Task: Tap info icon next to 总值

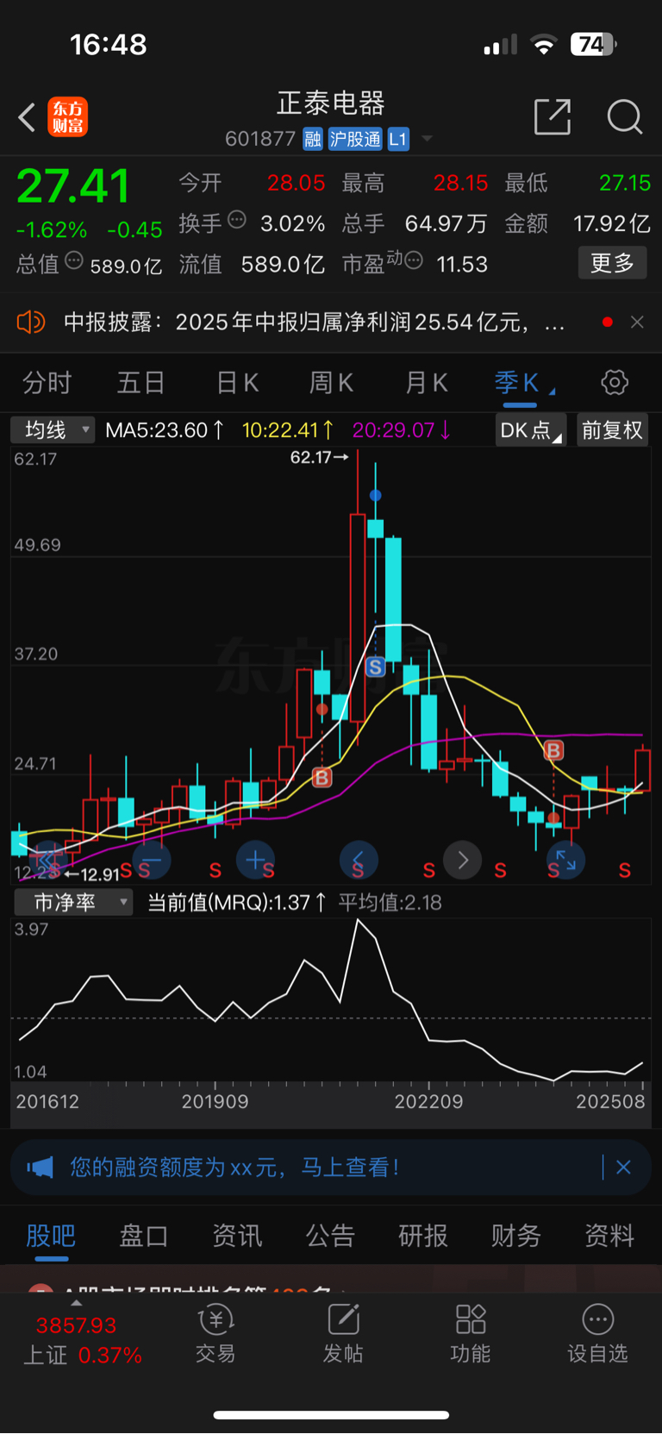Action: tap(75, 260)
